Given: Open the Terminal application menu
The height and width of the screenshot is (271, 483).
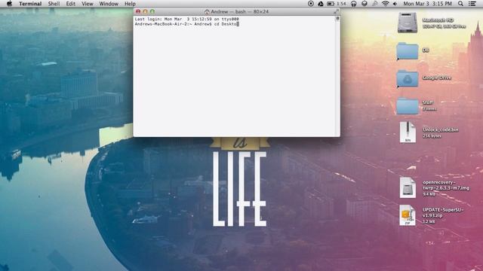Looking at the screenshot, I should [x=30, y=4].
